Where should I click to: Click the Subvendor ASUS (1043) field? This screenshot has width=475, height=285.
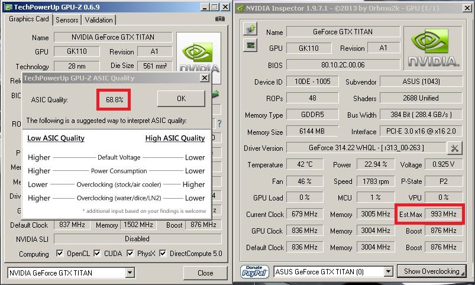tap(421, 82)
